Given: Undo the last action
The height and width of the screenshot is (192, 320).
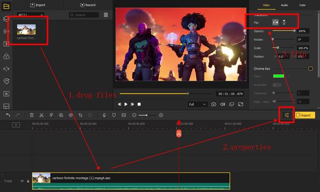Looking at the screenshot, I should tap(8, 115).
